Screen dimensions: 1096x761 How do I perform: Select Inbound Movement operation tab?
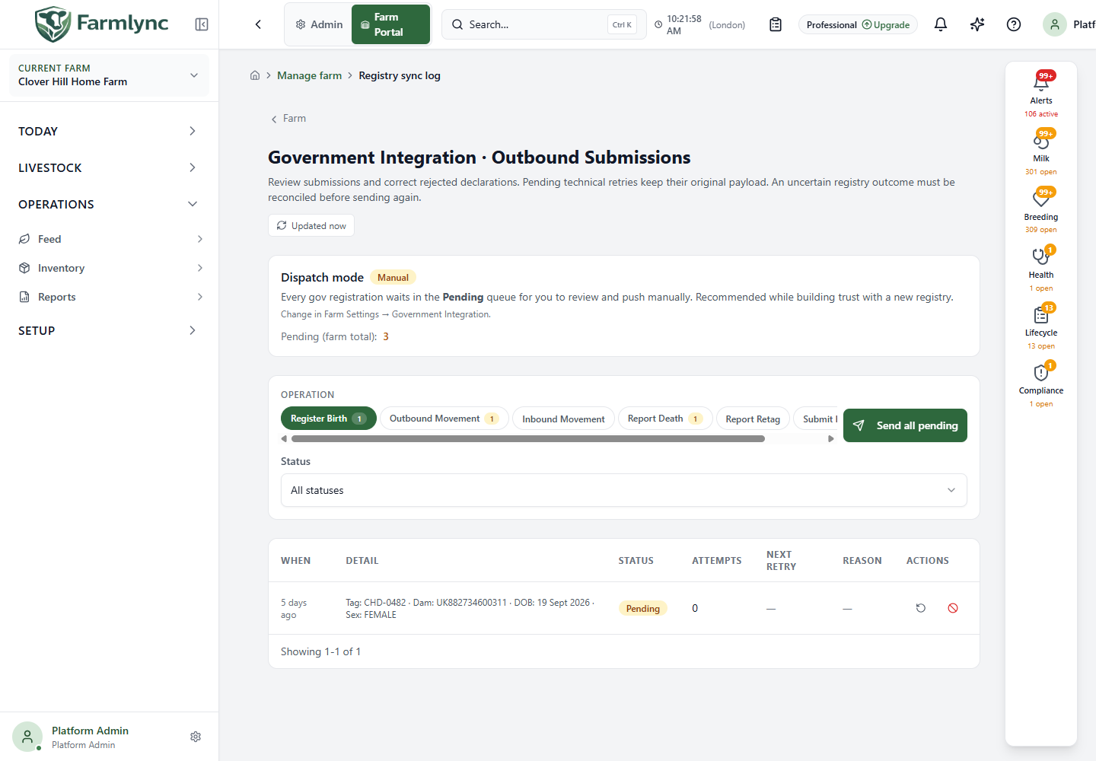(563, 419)
